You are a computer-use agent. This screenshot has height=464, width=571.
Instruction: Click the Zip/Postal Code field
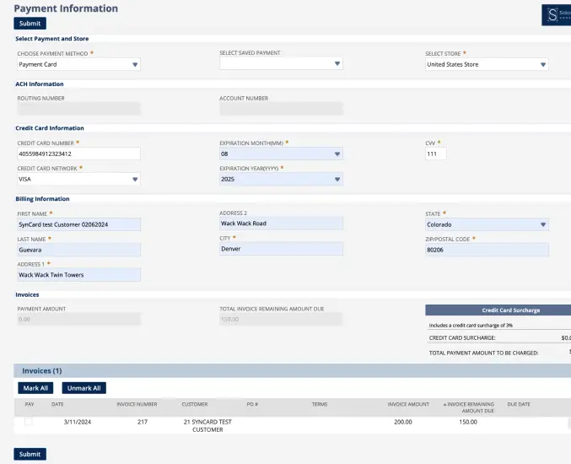(487, 250)
